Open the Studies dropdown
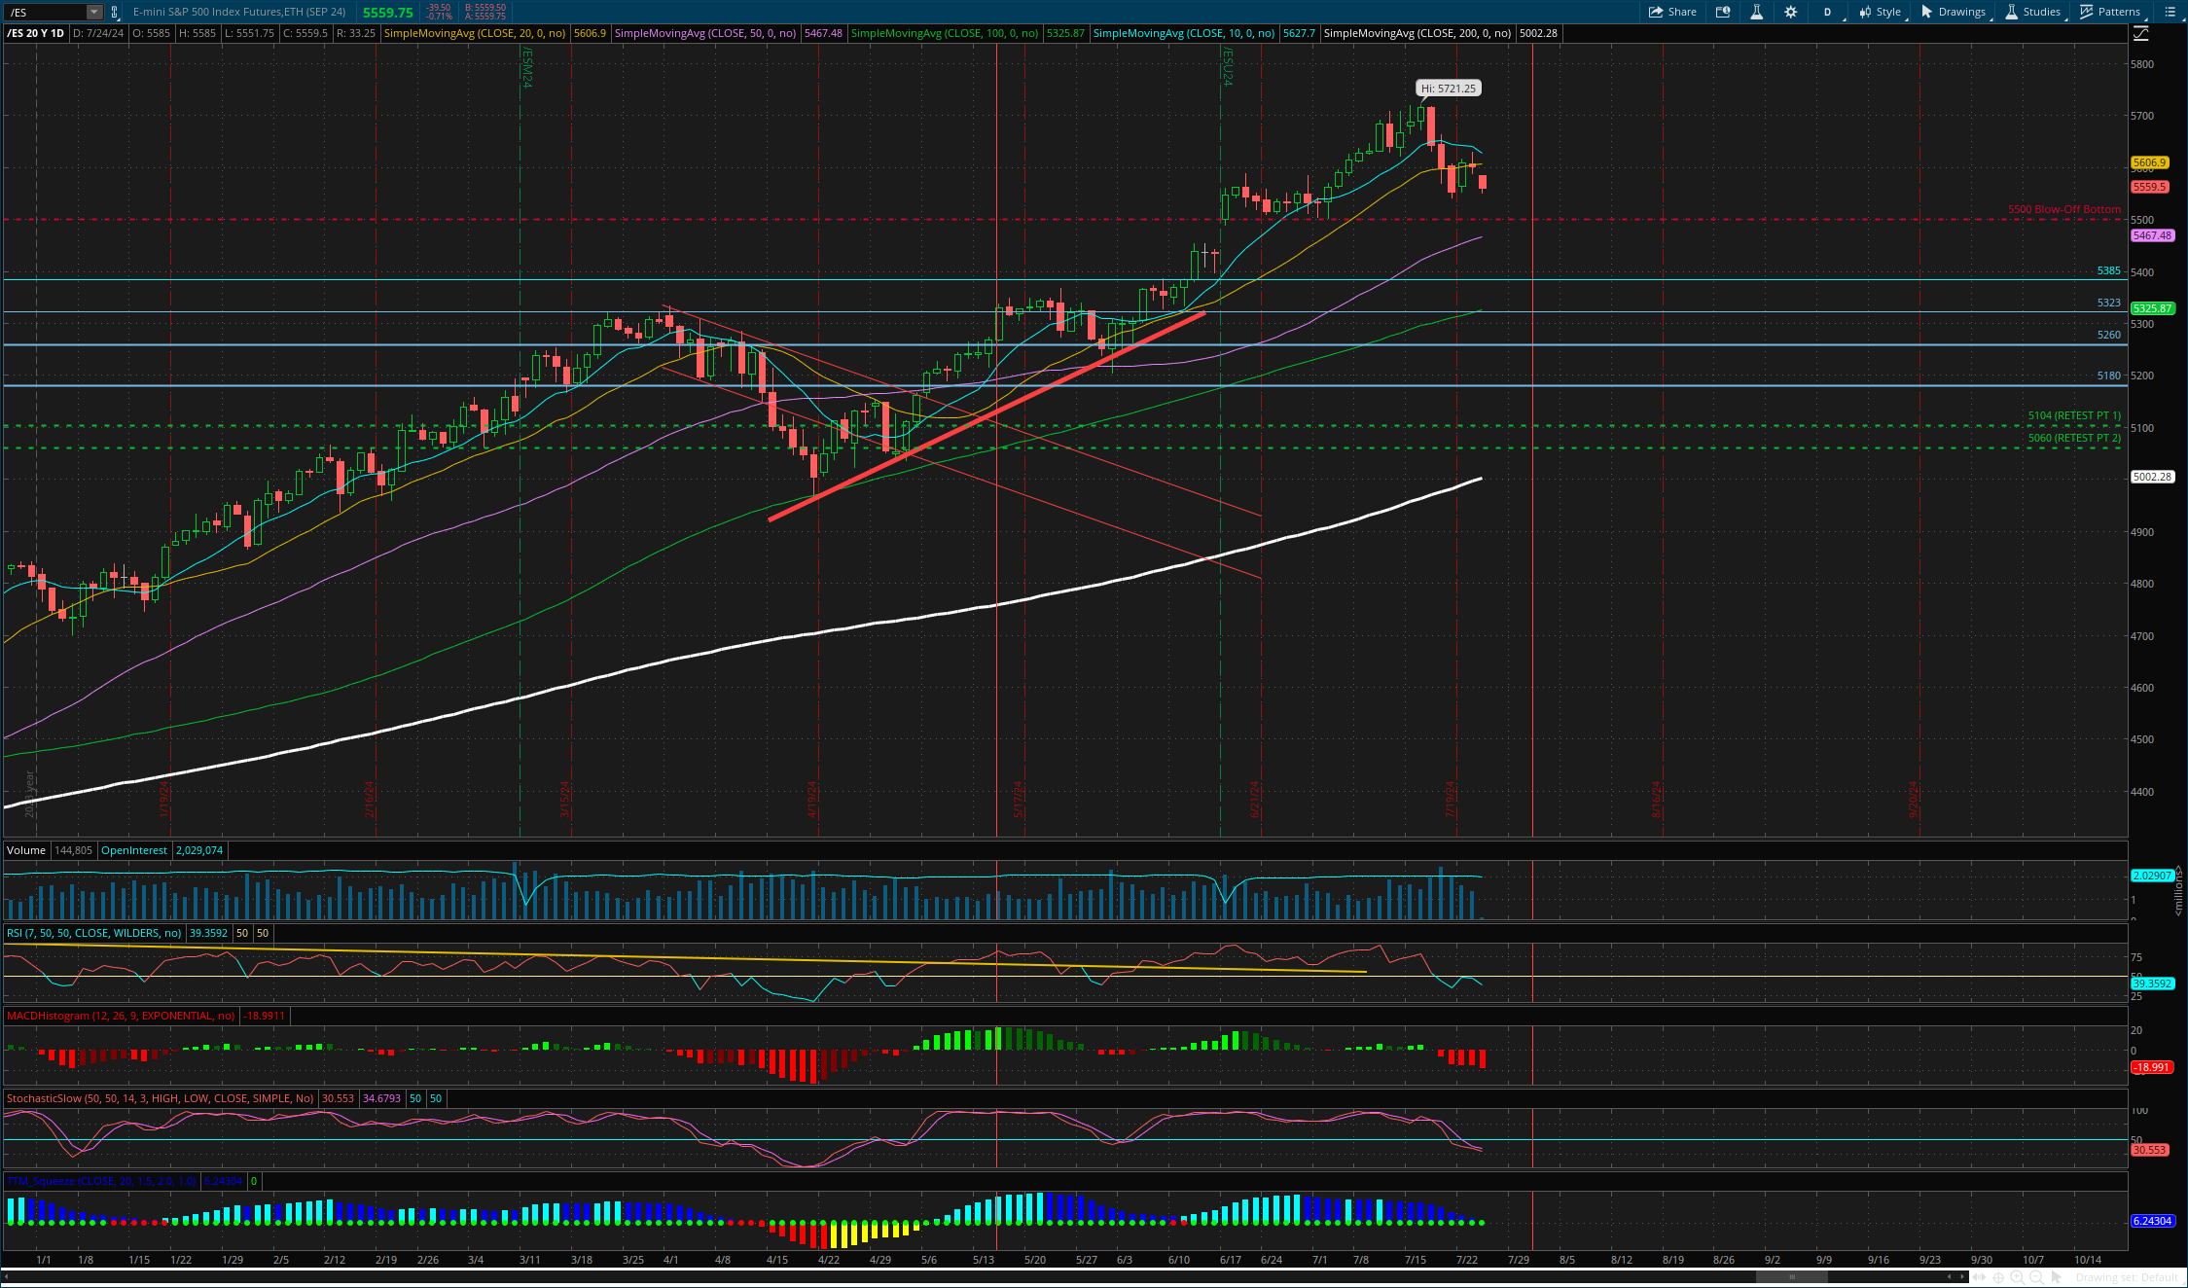 point(2032,12)
